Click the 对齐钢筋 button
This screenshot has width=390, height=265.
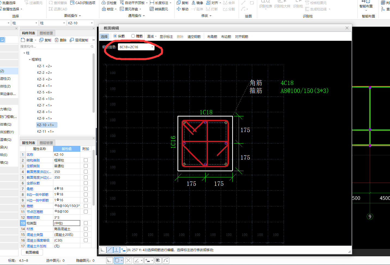click(242, 36)
